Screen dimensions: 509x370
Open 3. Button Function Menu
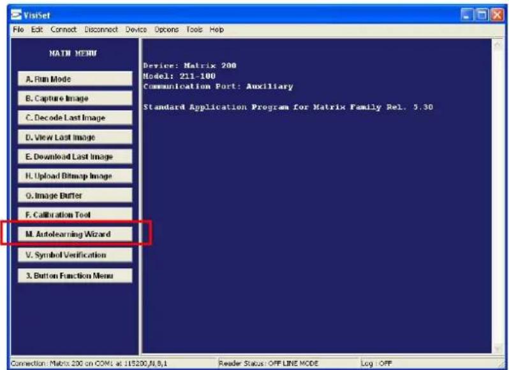coord(75,276)
